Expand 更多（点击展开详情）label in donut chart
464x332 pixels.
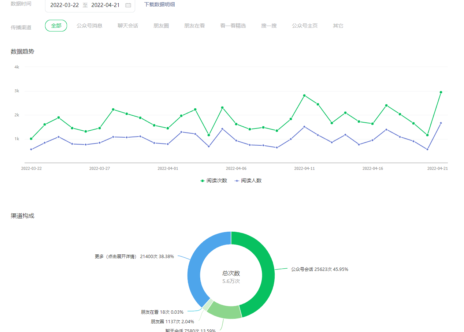pyautogui.click(x=134, y=257)
